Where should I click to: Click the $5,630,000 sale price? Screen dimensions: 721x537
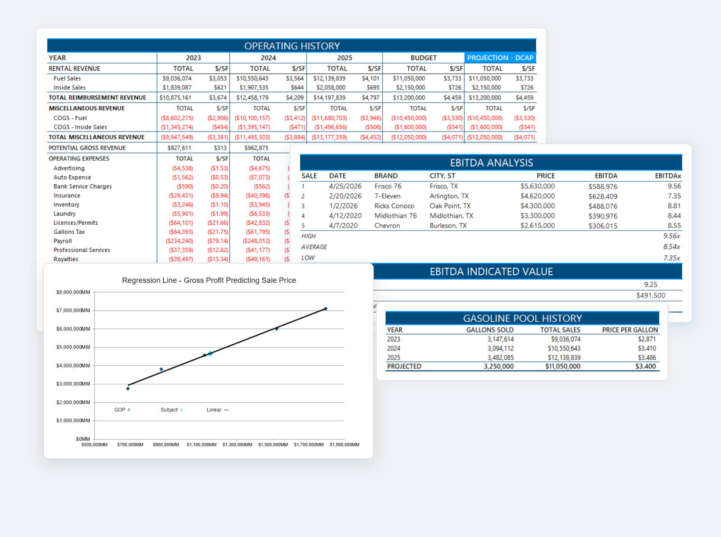tap(538, 186)
